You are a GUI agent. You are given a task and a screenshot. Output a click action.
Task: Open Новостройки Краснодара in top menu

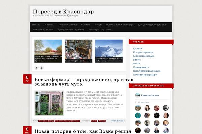[x=120, y=24]
